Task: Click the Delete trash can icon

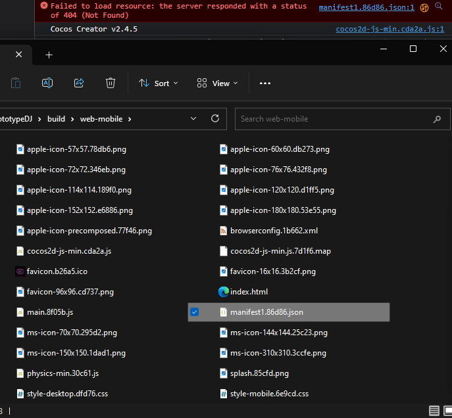Action: click(x=111, y=83)
